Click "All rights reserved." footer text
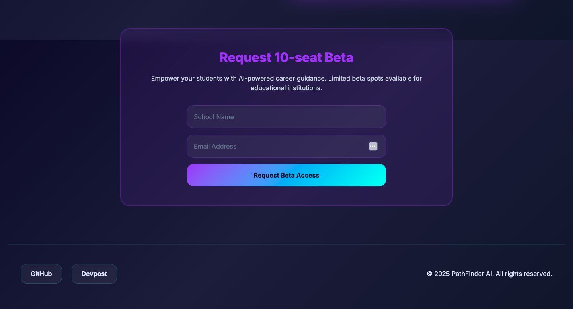 524,274
